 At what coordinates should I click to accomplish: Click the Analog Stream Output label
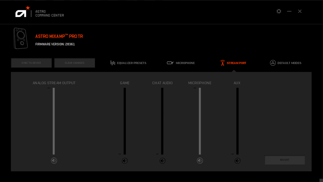(x=54, y=83)
